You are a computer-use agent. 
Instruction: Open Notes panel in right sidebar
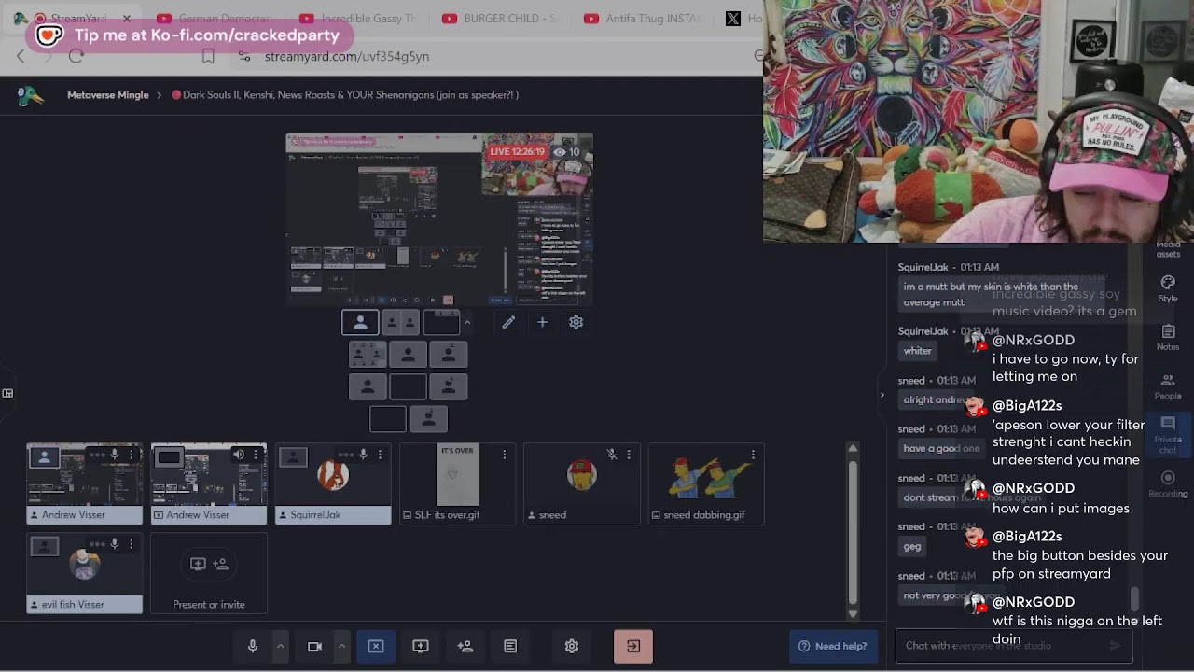click(1168, 338)
